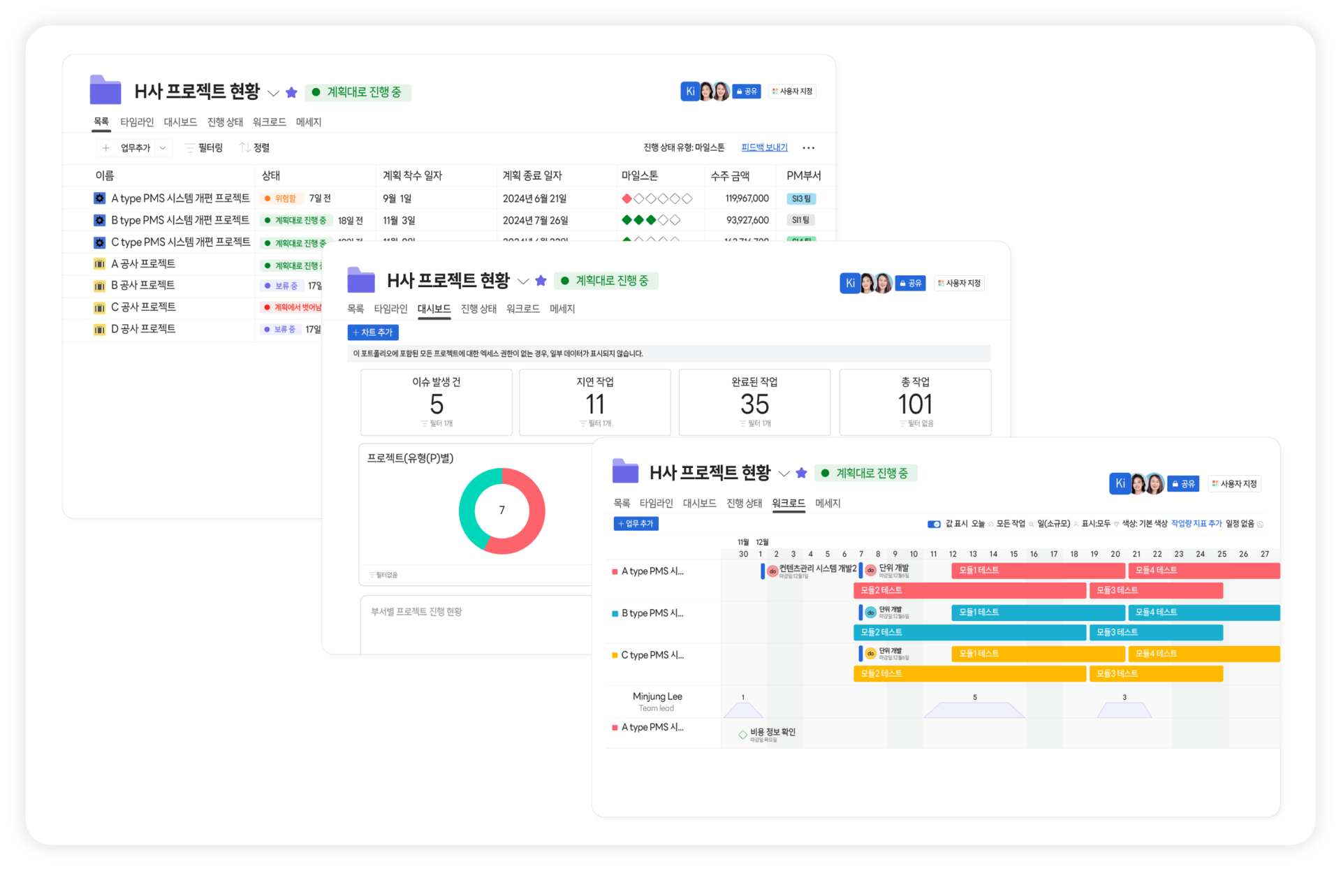Switch to 타임라인 tab in the list window
1341x871 pixels.
[137, 122]
